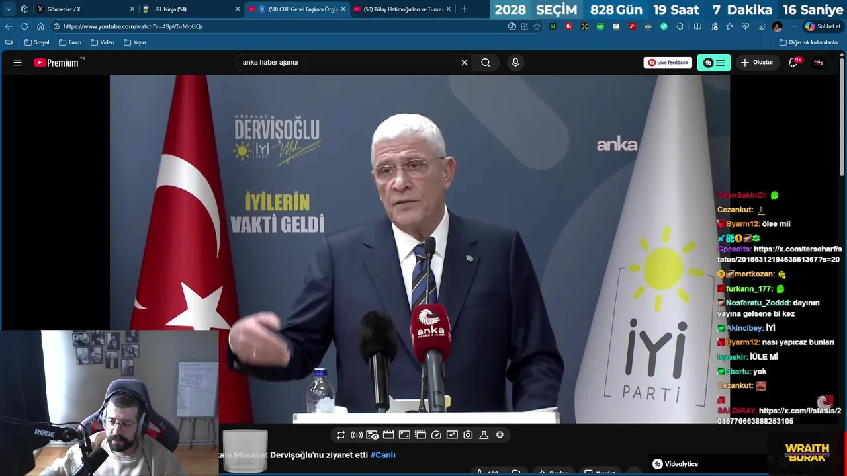The width and height of the screenshot is (847, 476).
Task: Open the favorites list icon in the toolbar
Action: 729,26
